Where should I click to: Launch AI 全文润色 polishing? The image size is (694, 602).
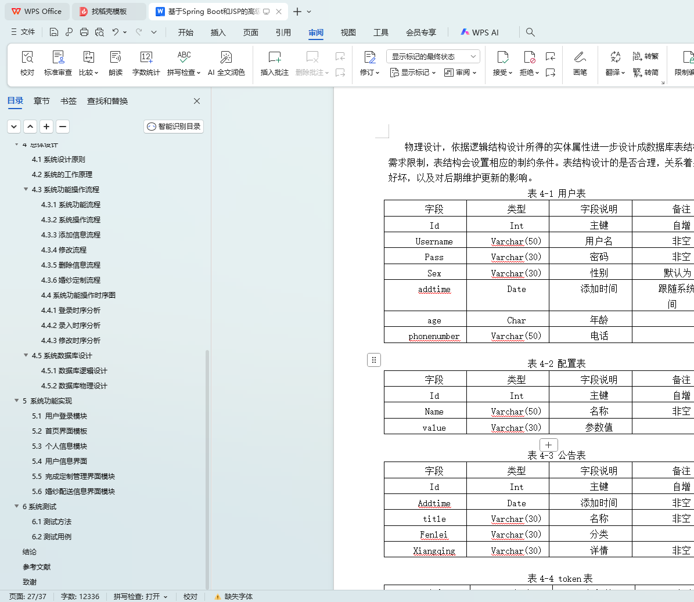click(x=226, y=63)
